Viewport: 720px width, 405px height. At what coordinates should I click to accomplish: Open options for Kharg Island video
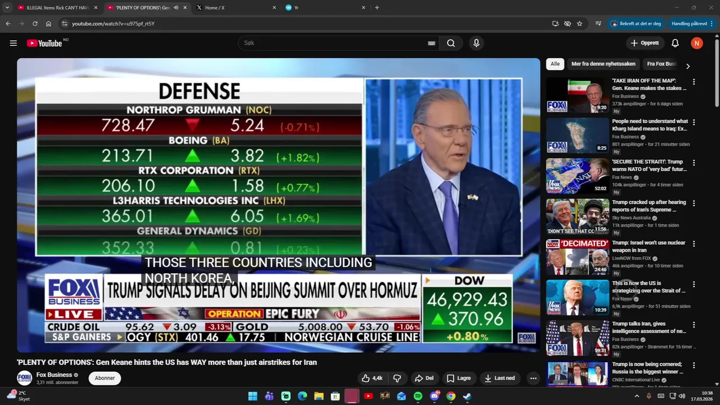pos(694,122)
